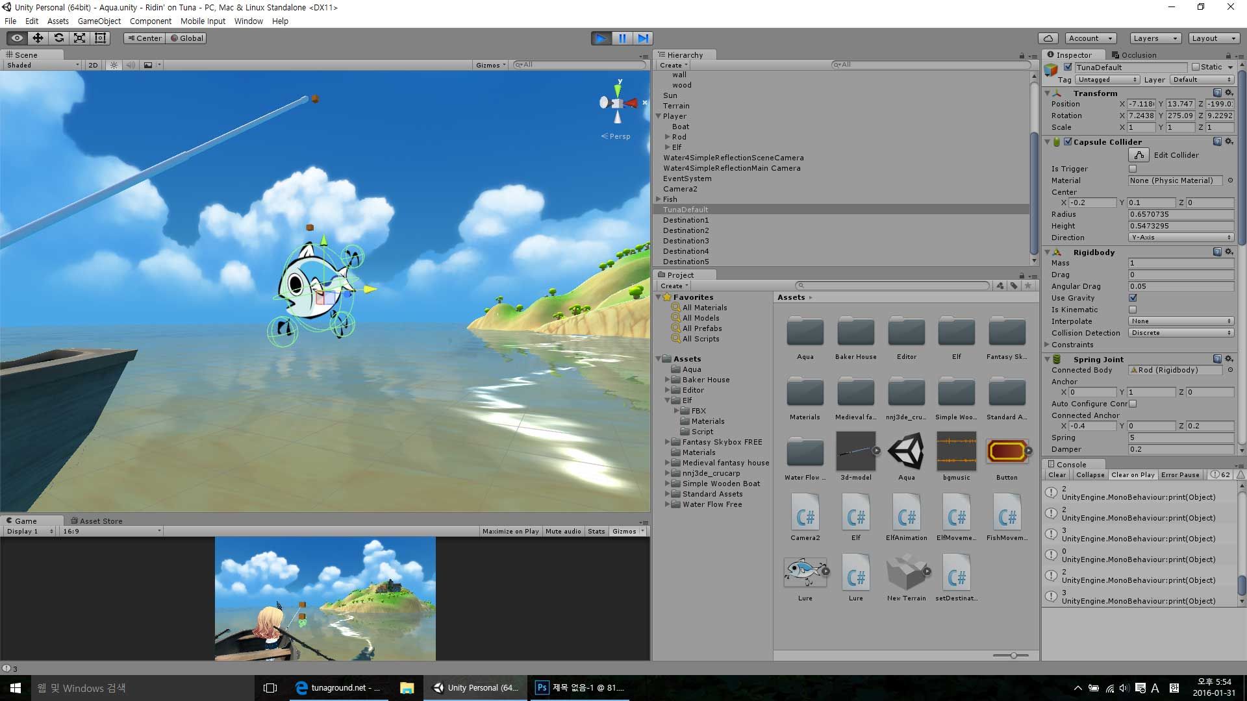Click Maximize on Play button

pyautogui.click(x=510, y=531)
